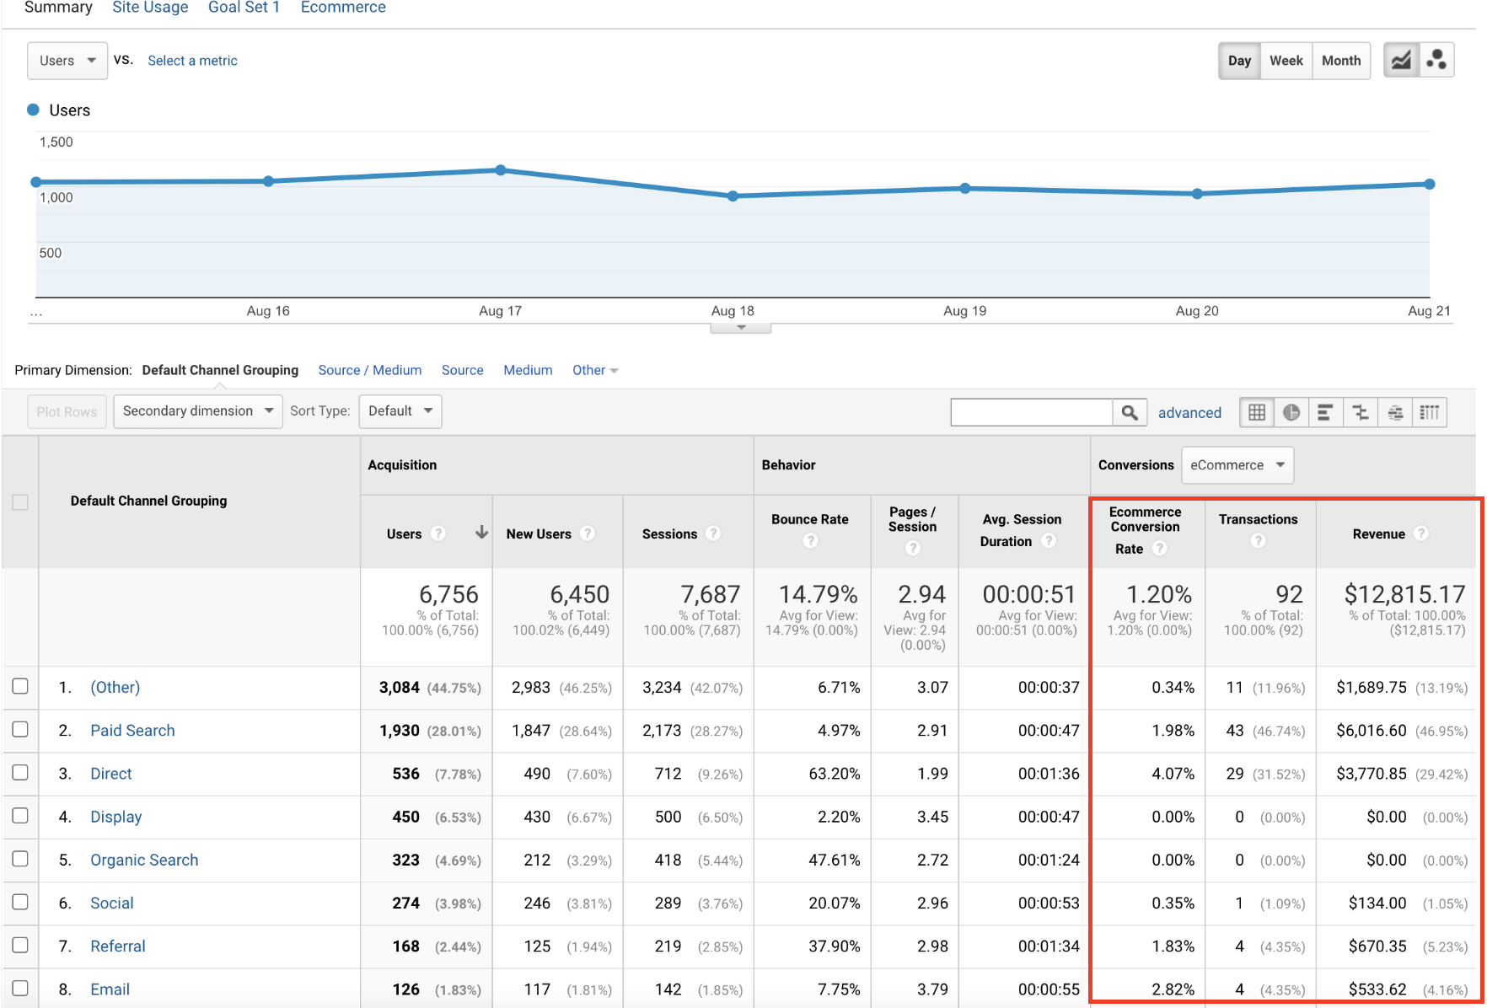Click help icon under Bounce Rate

pos(810,541)
